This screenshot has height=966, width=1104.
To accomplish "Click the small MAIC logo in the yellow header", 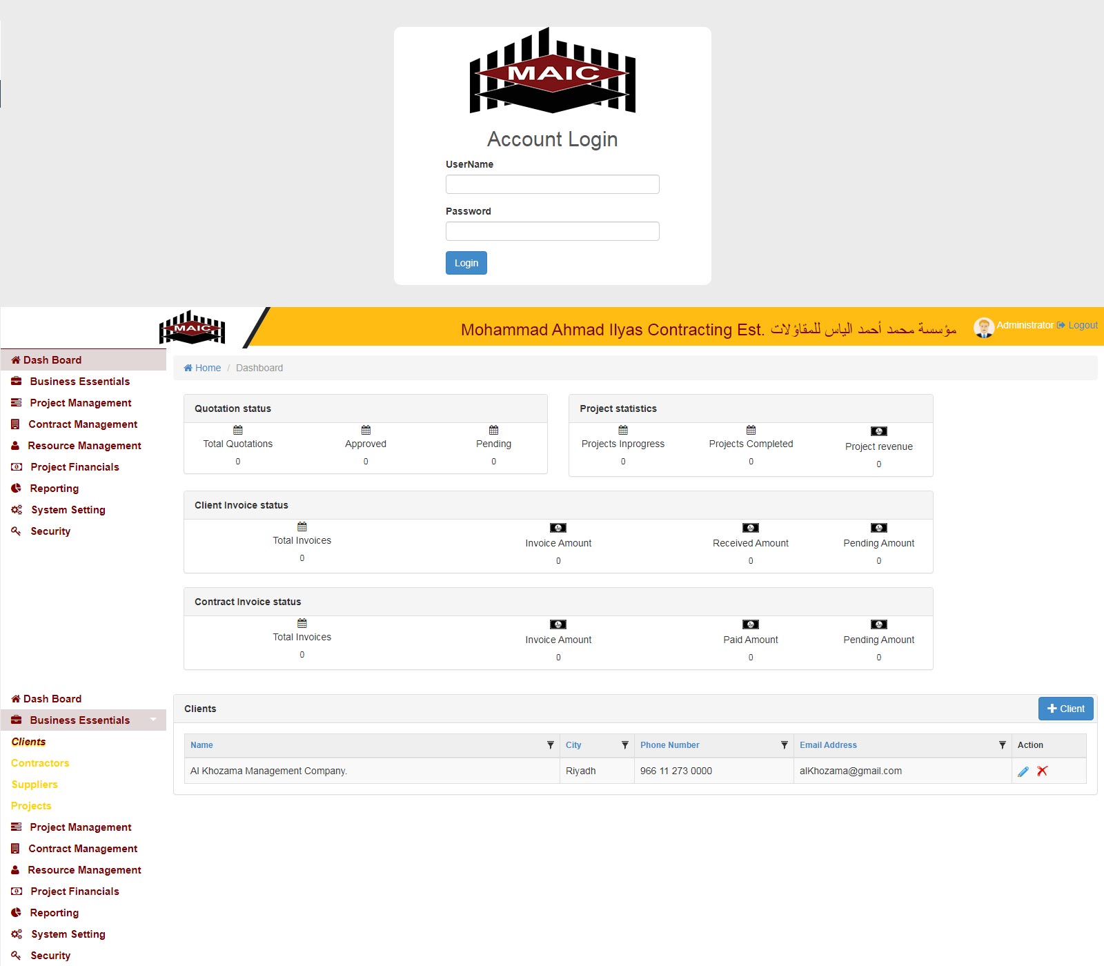I will coord(192,327).
